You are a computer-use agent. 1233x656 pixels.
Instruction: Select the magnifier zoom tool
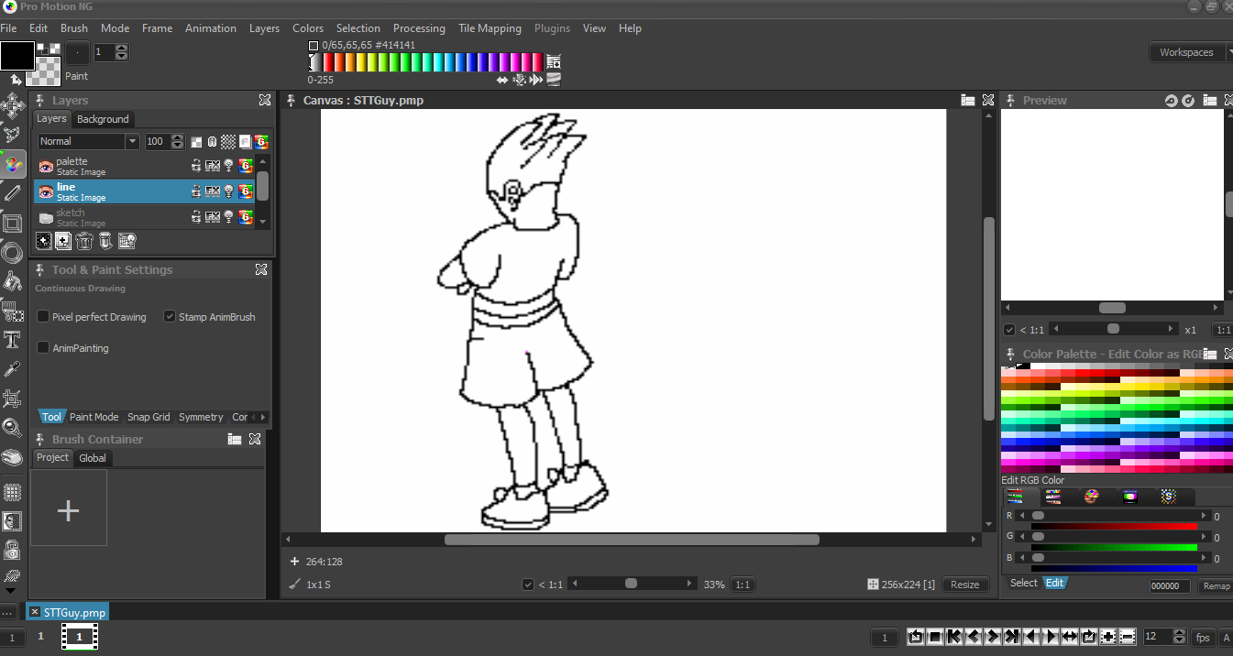tap(12, 427)
